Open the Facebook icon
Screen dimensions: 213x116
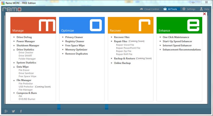pyautogui.click(x=21, y=111)
